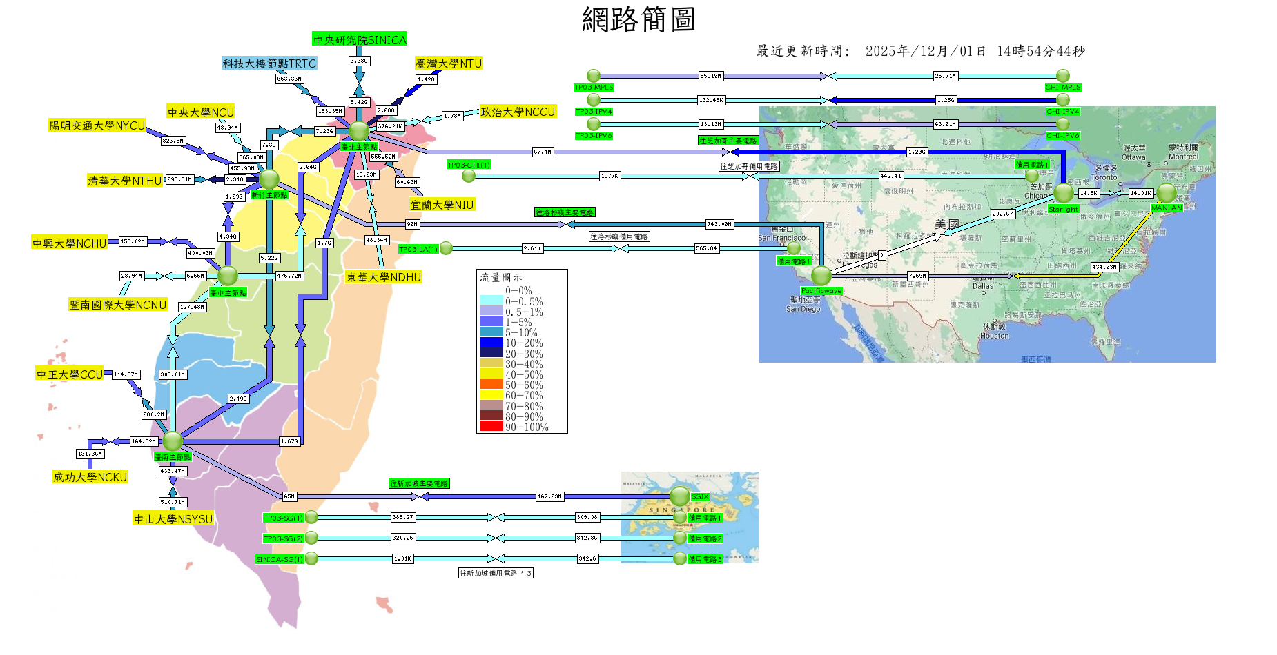1277x655 pixels.
Task: Click the 往芝加哥主要電路 link label
Action: pos(728,141)
